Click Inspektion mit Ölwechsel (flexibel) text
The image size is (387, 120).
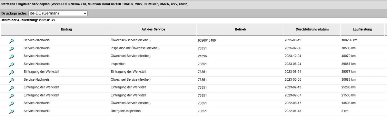(135, 48)
